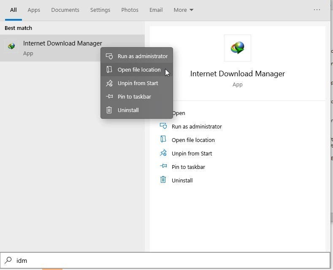The width and height of the screenshot is (333, 270).
Task: Click the pin icon for Pin to taskbar in right pane
Action: click(163, 167)
